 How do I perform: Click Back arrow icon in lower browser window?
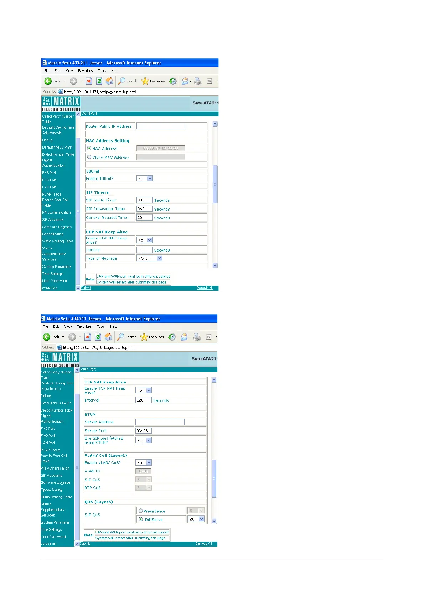pos(47,337)
